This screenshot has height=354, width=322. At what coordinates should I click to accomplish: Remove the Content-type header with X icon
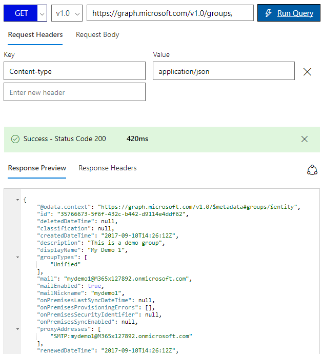pos(307,72)
